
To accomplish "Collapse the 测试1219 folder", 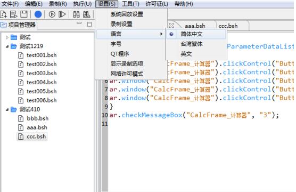I will 7,46.
